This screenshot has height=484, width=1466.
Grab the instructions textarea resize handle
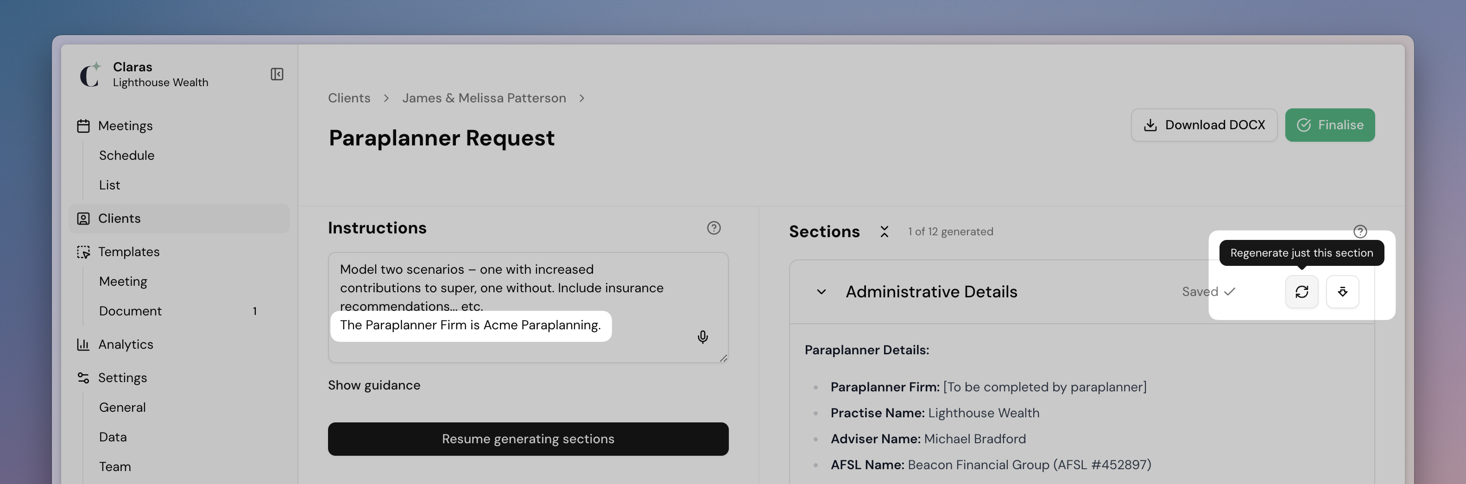[723, 358]
